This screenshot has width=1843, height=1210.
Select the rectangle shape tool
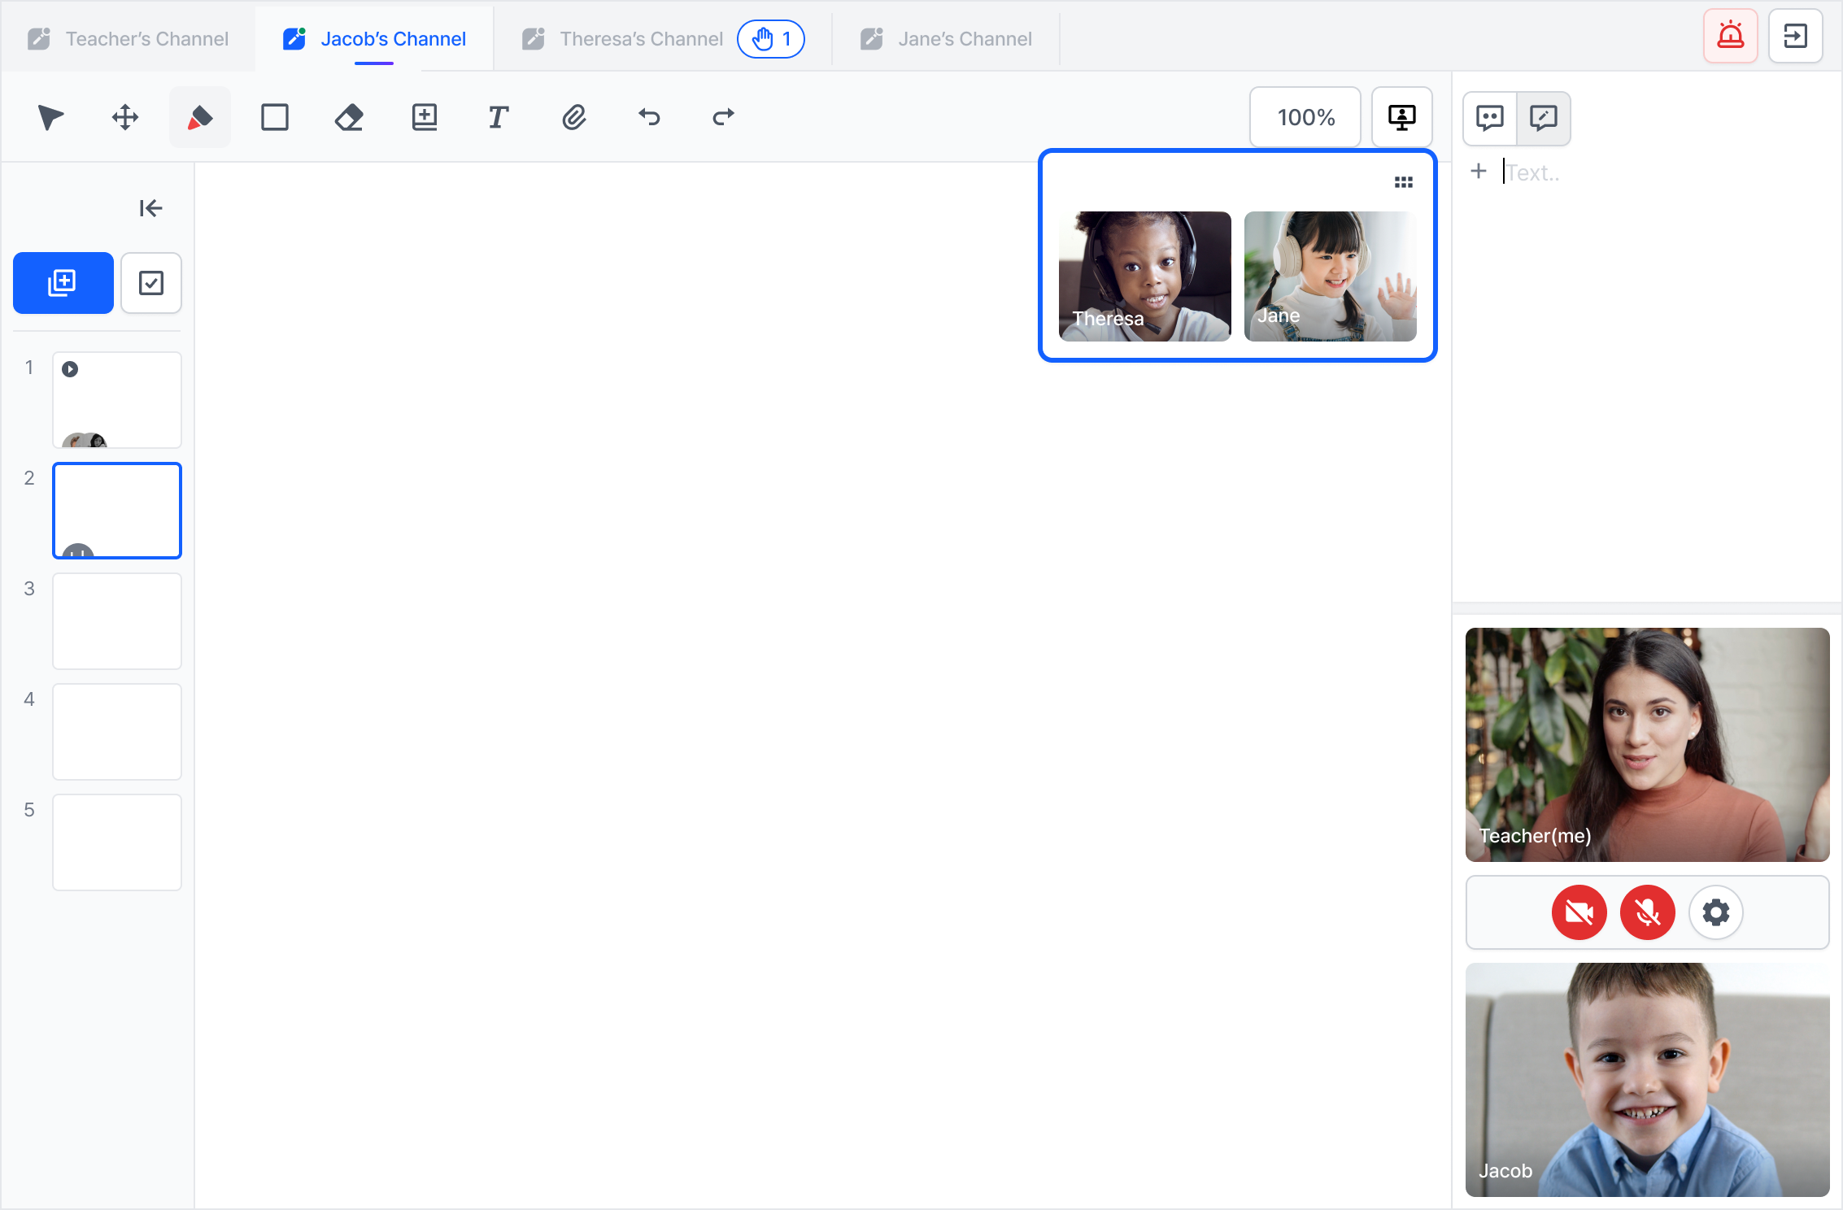click(275, 117)
